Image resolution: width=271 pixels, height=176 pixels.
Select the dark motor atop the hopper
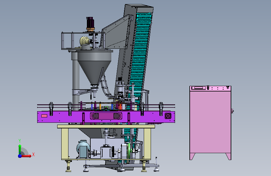(x=90, y=24)
